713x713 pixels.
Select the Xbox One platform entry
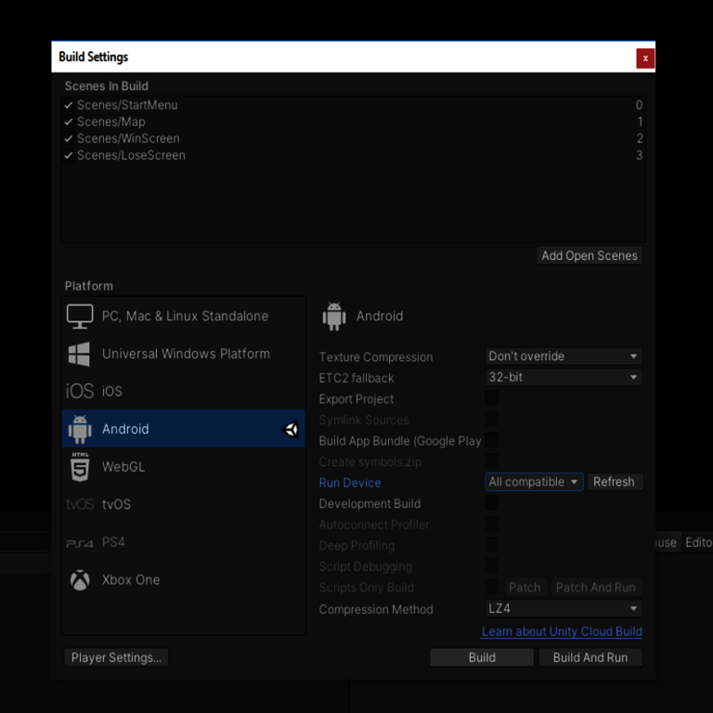pos(184,580)
